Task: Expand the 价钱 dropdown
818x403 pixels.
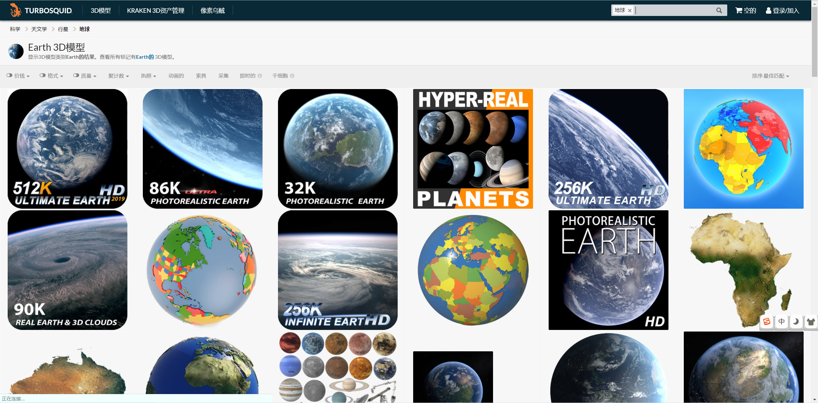Action: (22, 76)
